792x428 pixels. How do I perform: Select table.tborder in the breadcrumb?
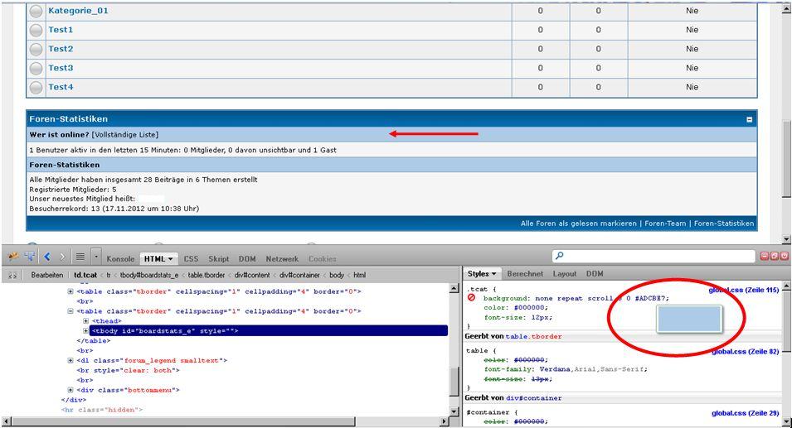pyautogui.click(x=206, y=275)
